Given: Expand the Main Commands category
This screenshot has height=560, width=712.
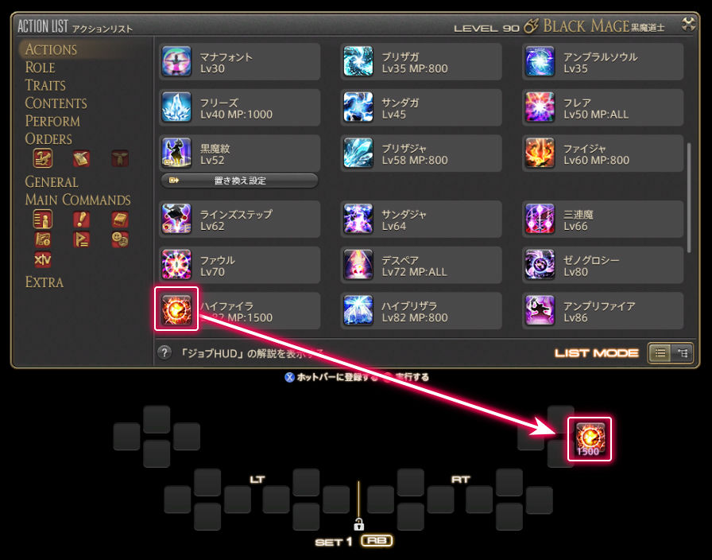Looking at the screenshot, I should point(78,200).
